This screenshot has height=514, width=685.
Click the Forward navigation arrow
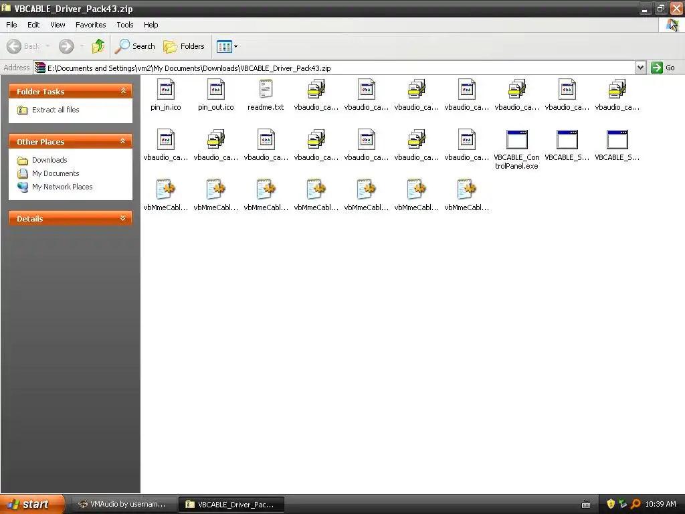pos(66,46)
